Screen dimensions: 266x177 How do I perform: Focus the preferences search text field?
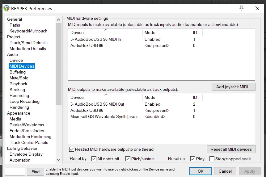15,171
